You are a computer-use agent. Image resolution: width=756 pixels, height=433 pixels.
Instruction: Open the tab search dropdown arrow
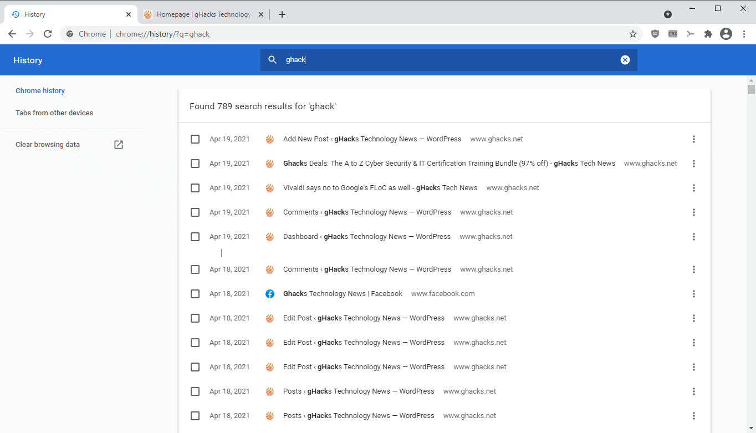[x=668, y=14]
